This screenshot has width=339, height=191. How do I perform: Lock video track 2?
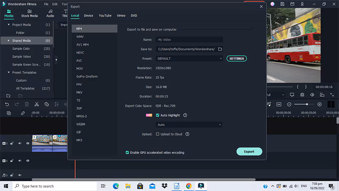tap(12, 143)
